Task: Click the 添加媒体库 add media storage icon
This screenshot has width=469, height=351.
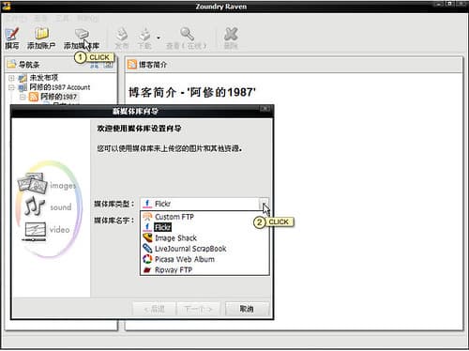Action: coord(82,34)
